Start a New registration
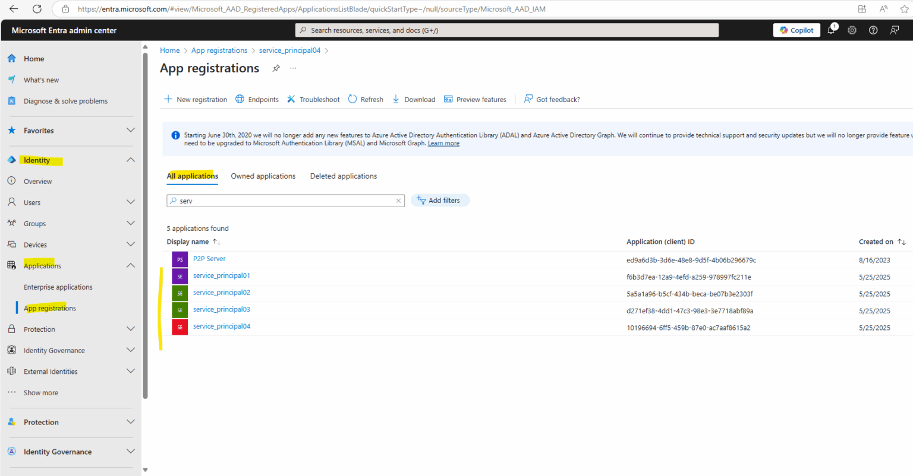 pyautogui.click(x=196, y=99)
